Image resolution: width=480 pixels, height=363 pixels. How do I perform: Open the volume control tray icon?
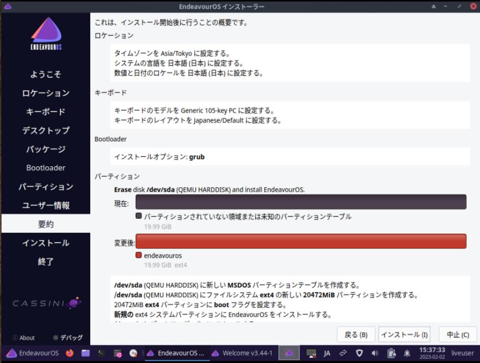point(375,353)
